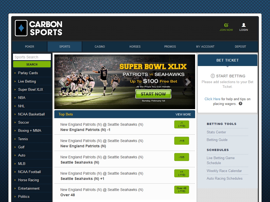Click Start Now on Super Bowl banner

pyautogui.click(x=153, y=94)
